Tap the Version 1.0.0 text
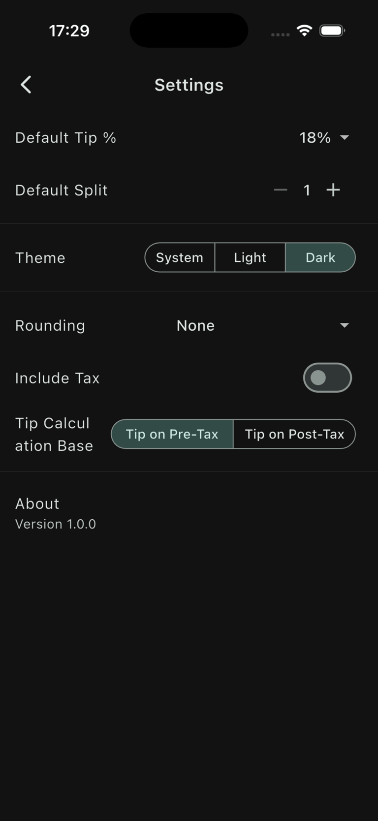The image size is (378, 821). coord(56,524)
